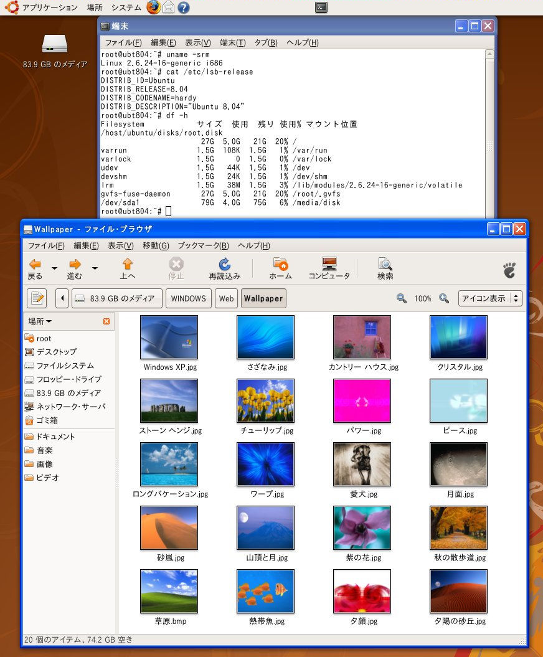Open the icon view mode dropdown
Viewport: 543px width, 657px height.
pos(490,298)
